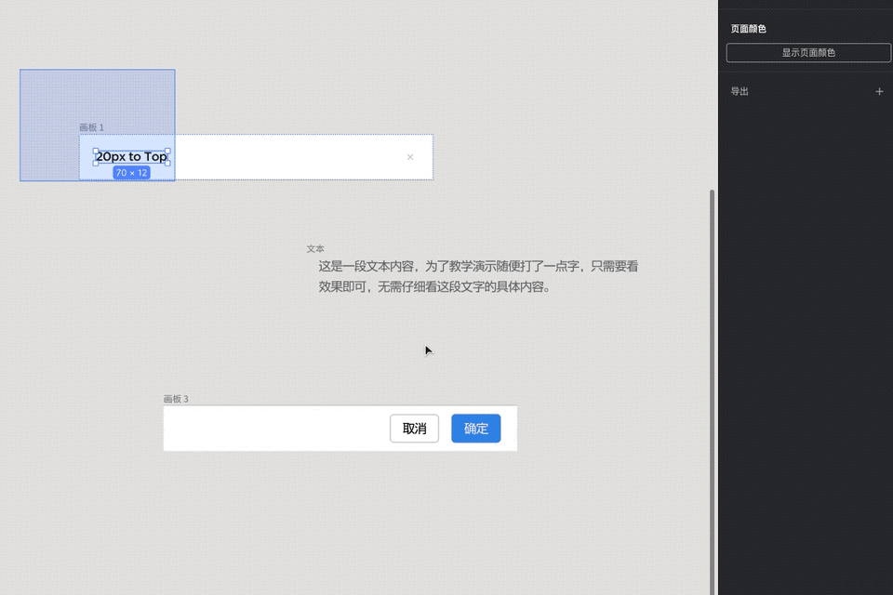Select the 画板 1 artboard label

92,127
